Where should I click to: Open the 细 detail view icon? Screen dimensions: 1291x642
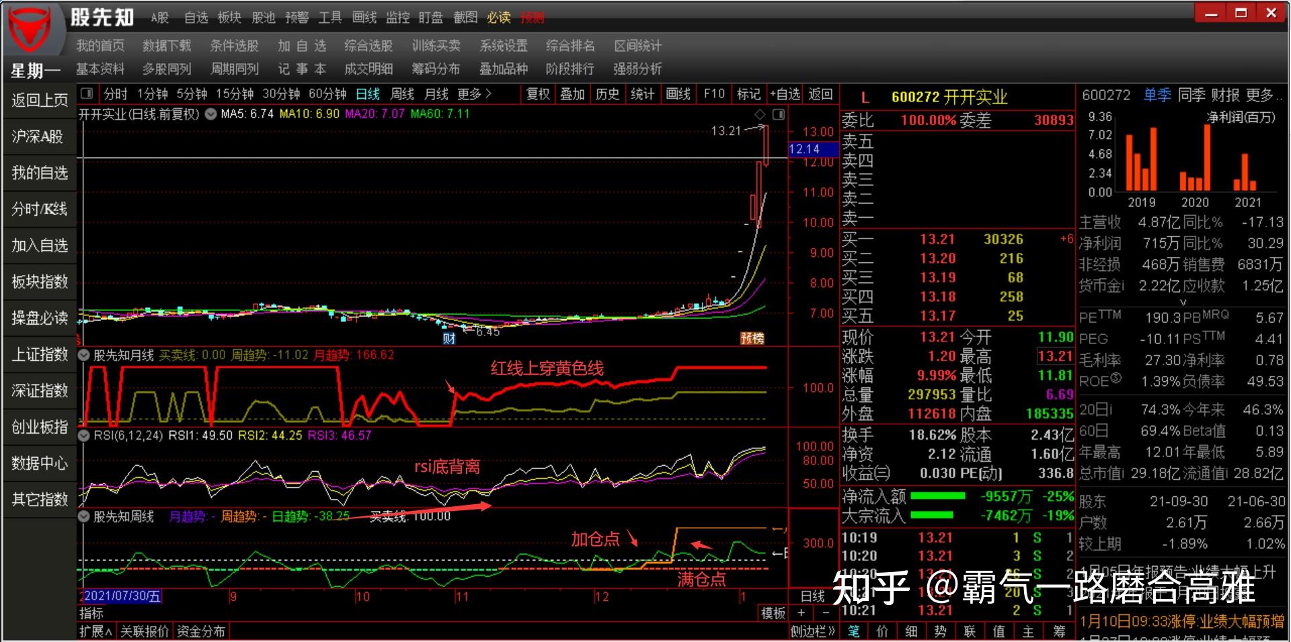911,631
